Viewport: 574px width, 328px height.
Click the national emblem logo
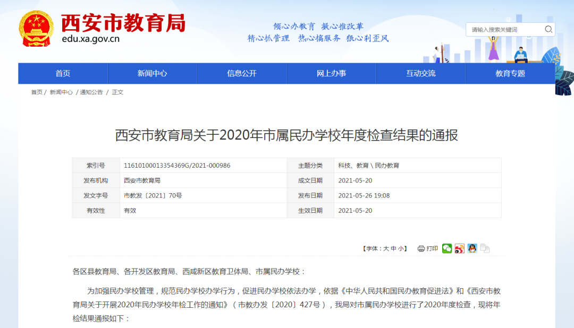click(36, 29)
